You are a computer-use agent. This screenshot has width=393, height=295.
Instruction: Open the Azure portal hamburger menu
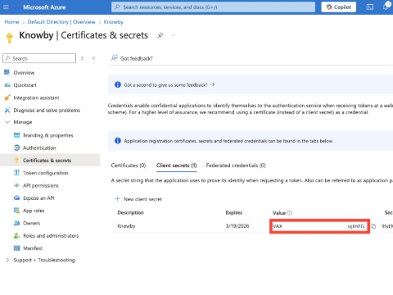[6, 7]
